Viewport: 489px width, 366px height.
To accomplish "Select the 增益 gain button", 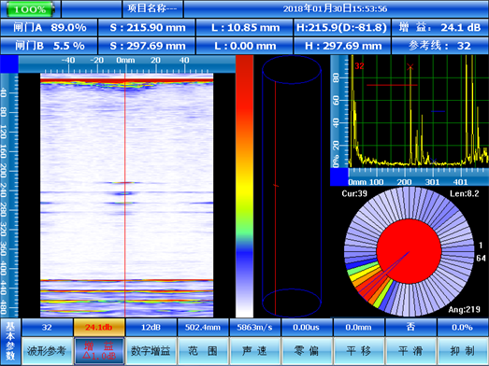I will tap(99, 351).
